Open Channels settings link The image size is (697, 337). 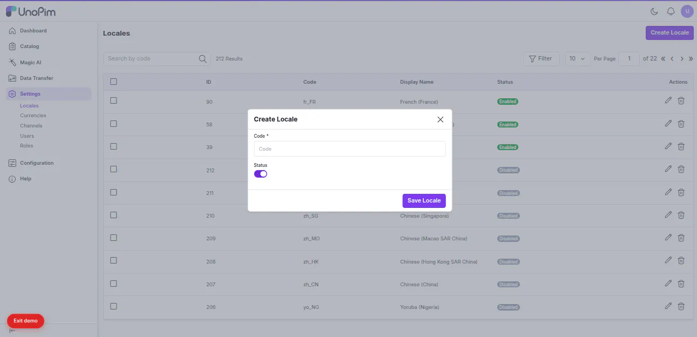[x=31, y=126]
